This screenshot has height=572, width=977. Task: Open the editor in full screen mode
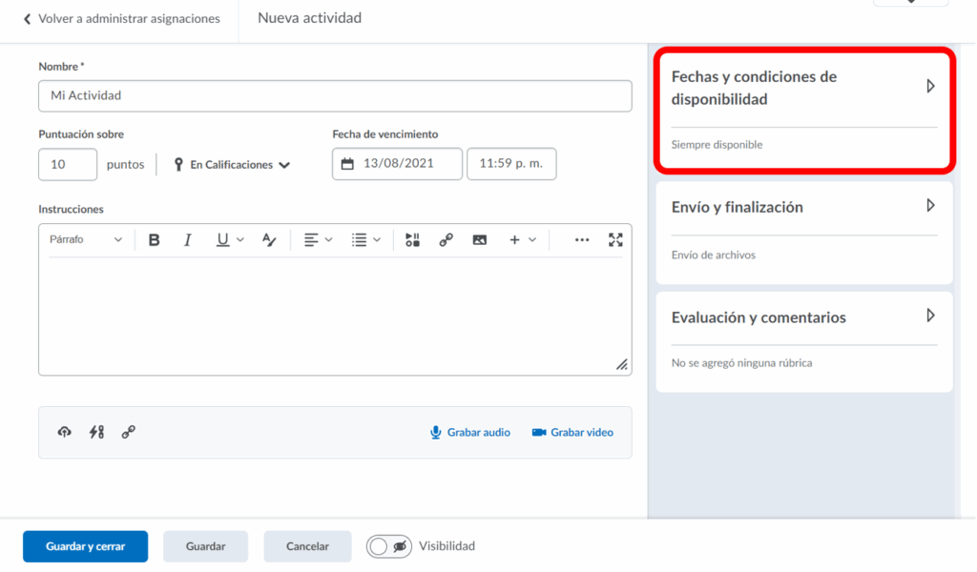[615, 240]
